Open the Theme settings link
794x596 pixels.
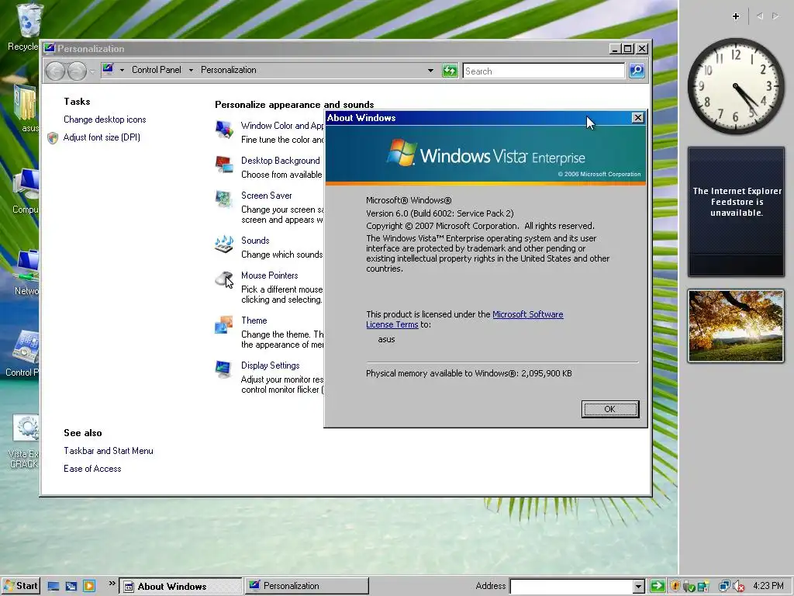(x=254, y=321)
